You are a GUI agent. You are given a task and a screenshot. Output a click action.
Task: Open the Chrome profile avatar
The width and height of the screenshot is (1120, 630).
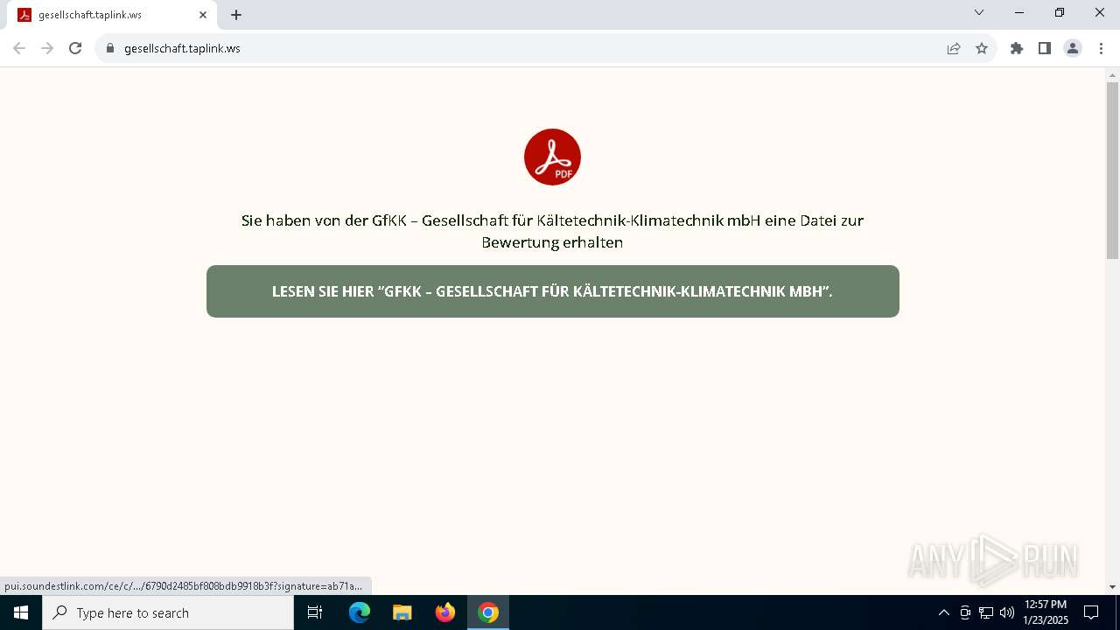coord(1073,48)
